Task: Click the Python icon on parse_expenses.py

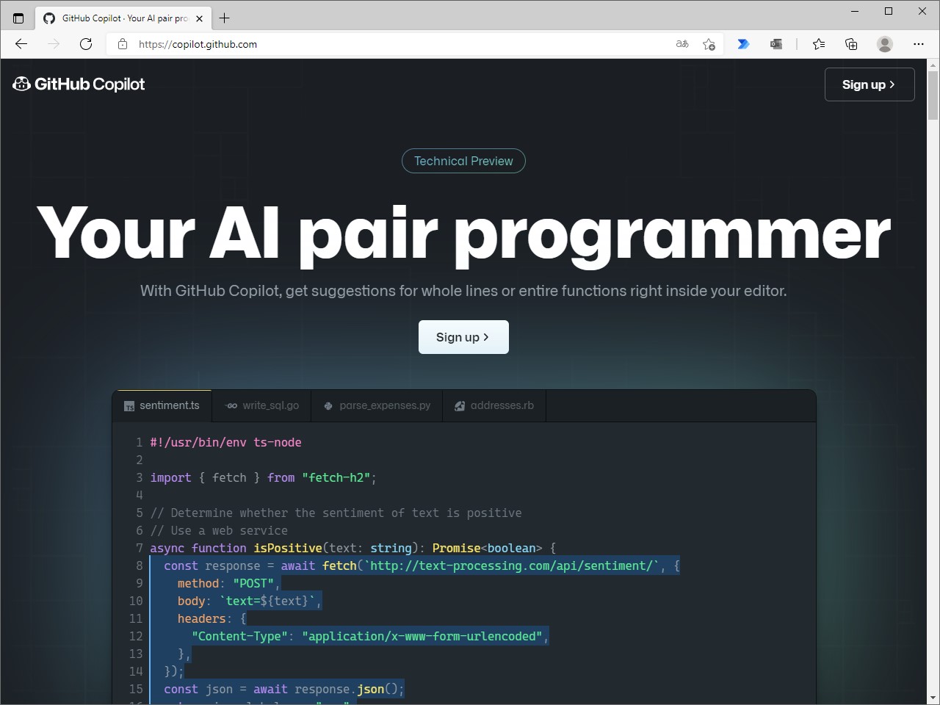Action: (x=328, y=405)
